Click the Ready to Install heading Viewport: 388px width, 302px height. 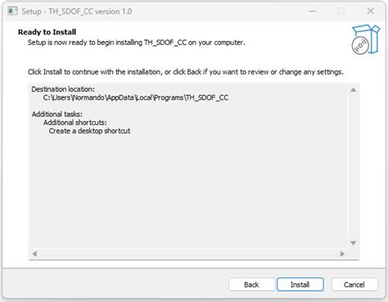[x=47, y=32]
